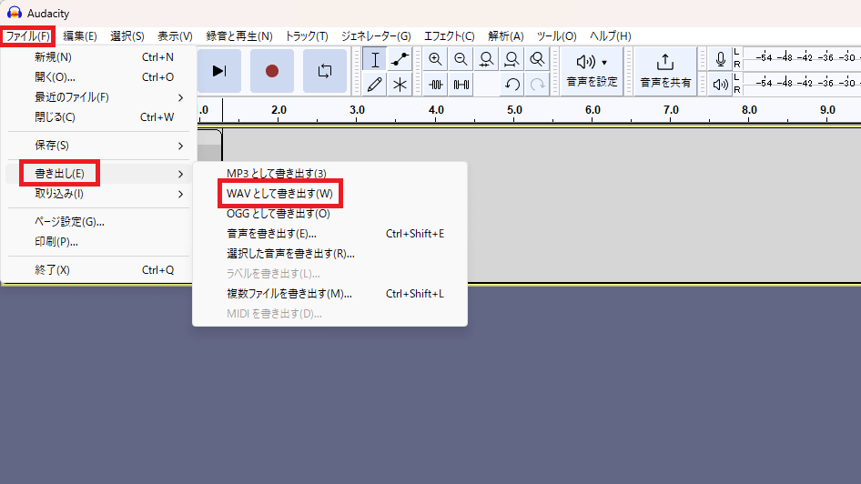Viewport: 861px width, 484px height.
Task: Expand the 保存(S) submenu
Action: [99, 146]
